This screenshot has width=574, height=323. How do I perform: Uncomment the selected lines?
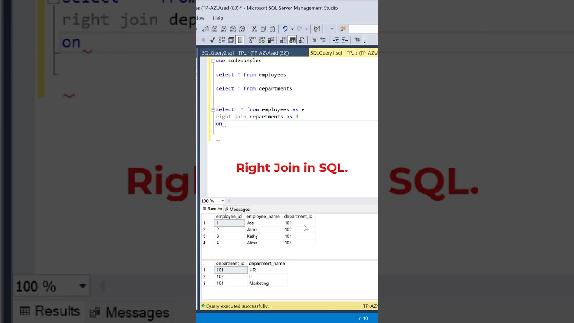point(322,40)
